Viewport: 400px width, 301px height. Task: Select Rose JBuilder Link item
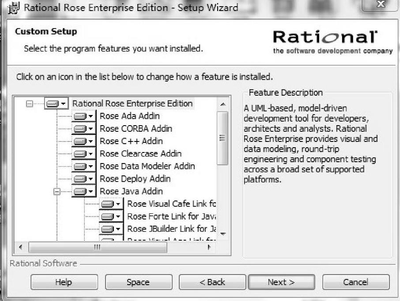coord(171,229)
